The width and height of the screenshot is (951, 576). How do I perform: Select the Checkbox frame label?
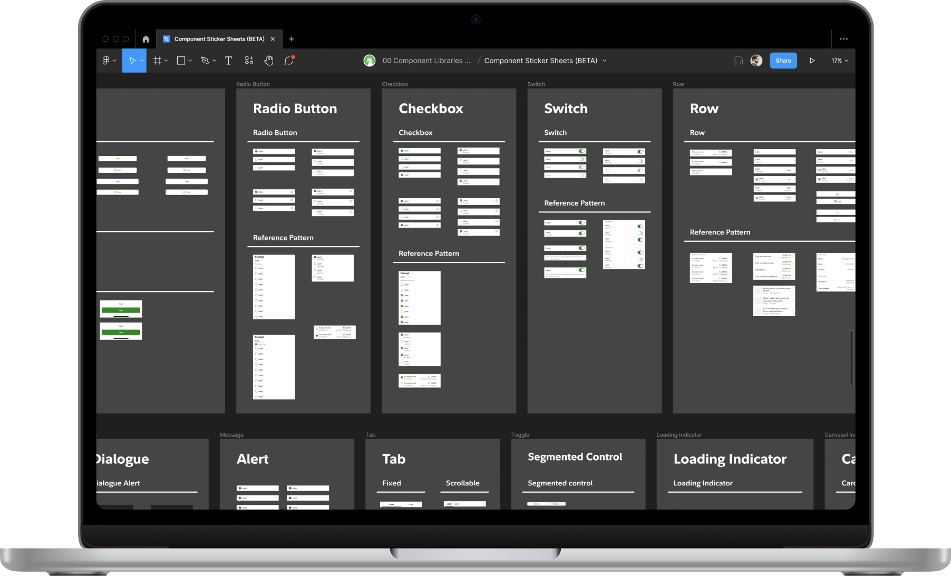coord(395,84)
